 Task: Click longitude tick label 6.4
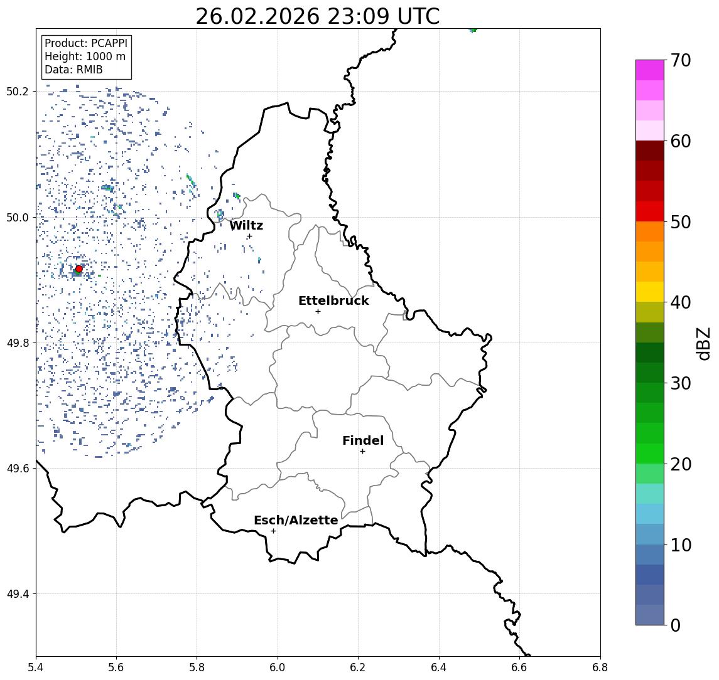pyautogui.click(x=439, y=667)
